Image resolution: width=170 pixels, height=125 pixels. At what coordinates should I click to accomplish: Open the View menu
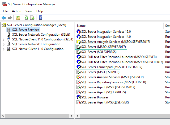point(29,11)
